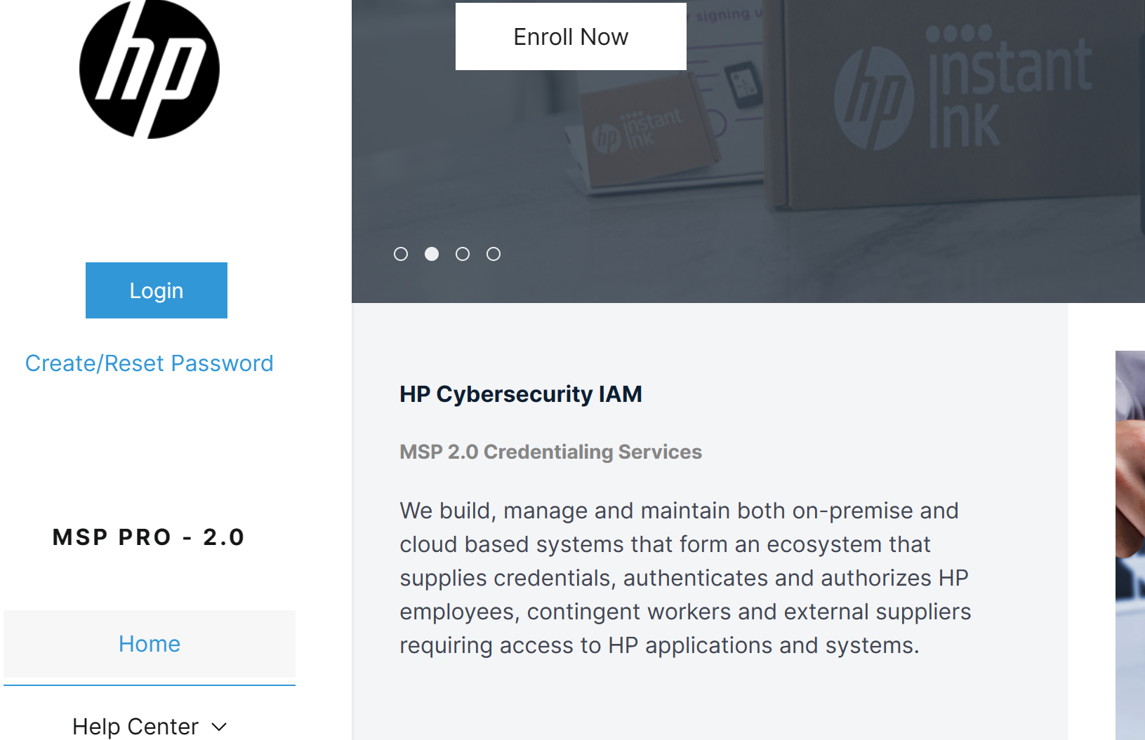Click the large instant ink text on the box
The width and height of the screenshot is (1145, 740).
click(x=1007, y=91)
